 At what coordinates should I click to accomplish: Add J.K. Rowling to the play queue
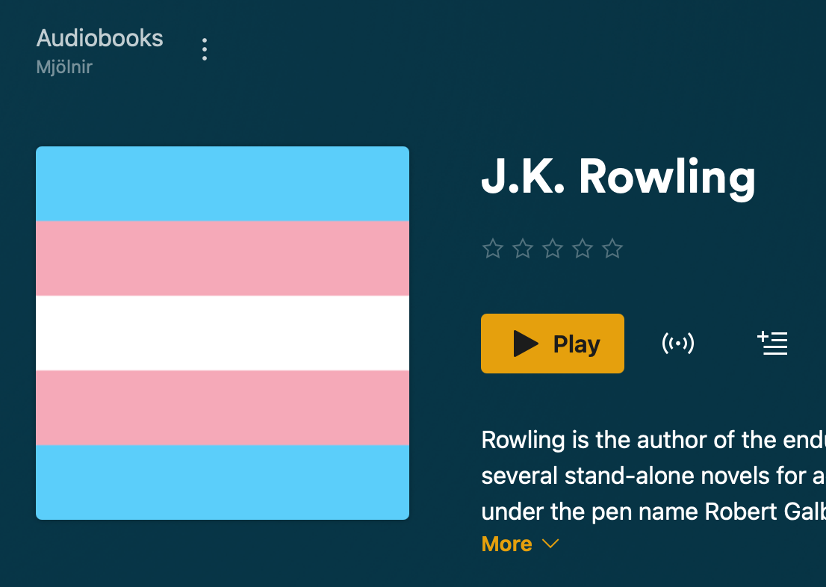point(771,343)
